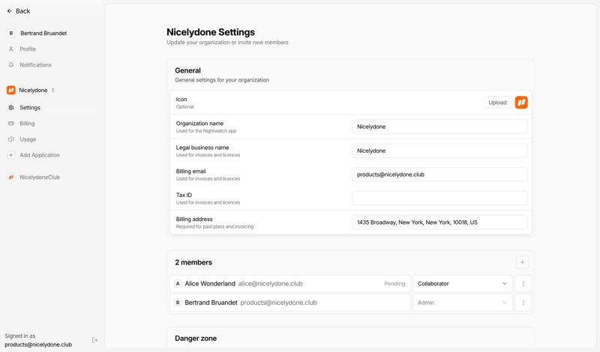Open NicelydoneClub application icon

tap(11, 177)
